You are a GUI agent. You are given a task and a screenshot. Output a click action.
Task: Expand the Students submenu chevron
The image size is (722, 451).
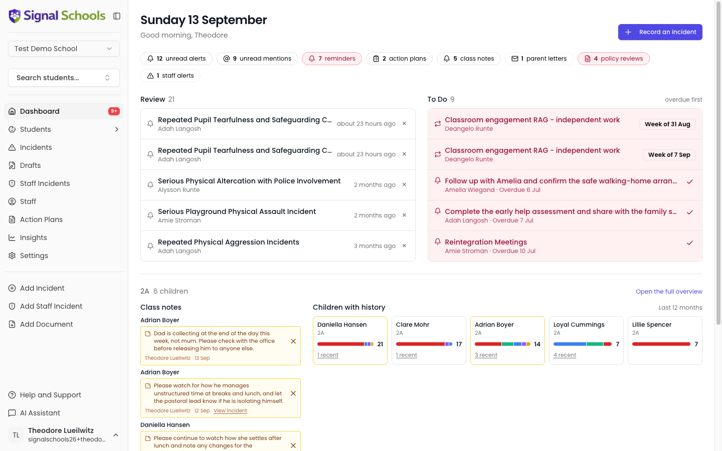117,129
